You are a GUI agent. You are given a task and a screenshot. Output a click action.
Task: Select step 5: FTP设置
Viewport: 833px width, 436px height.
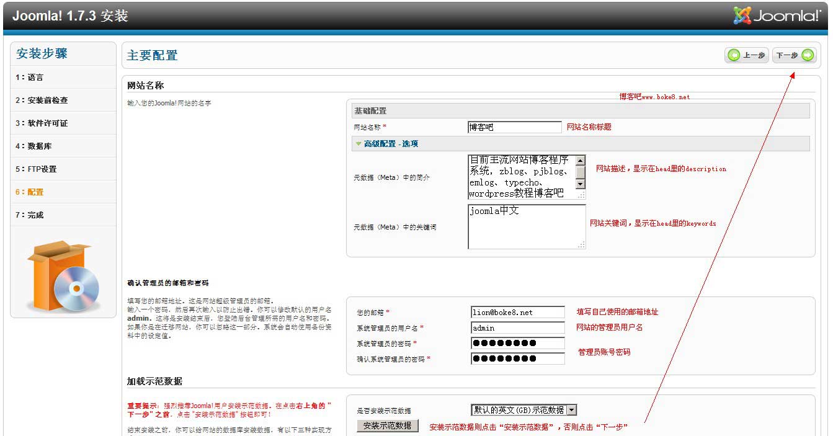tap(63, 169)
